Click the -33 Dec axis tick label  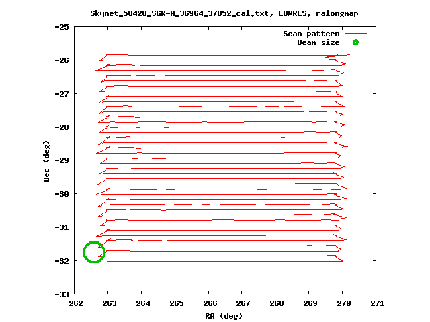(x=62, y=294)
